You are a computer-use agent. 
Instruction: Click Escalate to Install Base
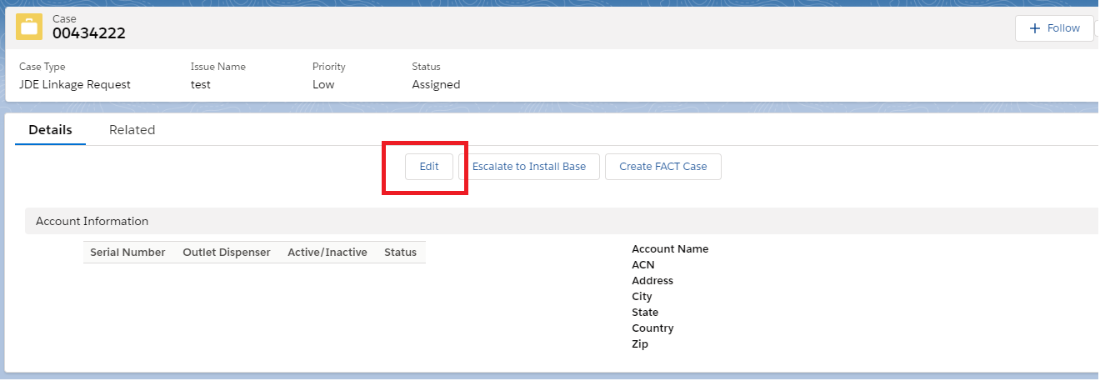(x=528, y=167)
